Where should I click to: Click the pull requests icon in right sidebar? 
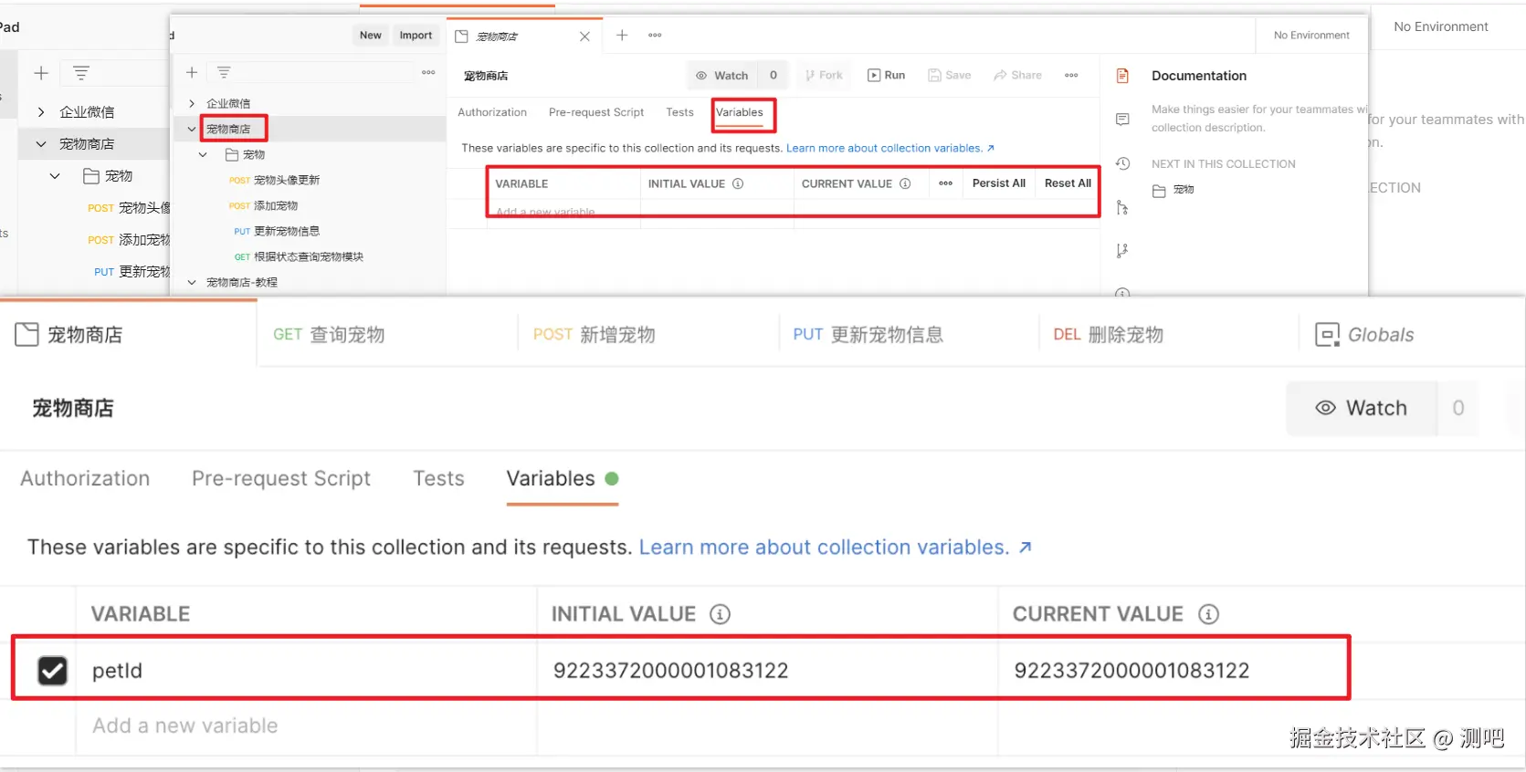pos(1123,251)
